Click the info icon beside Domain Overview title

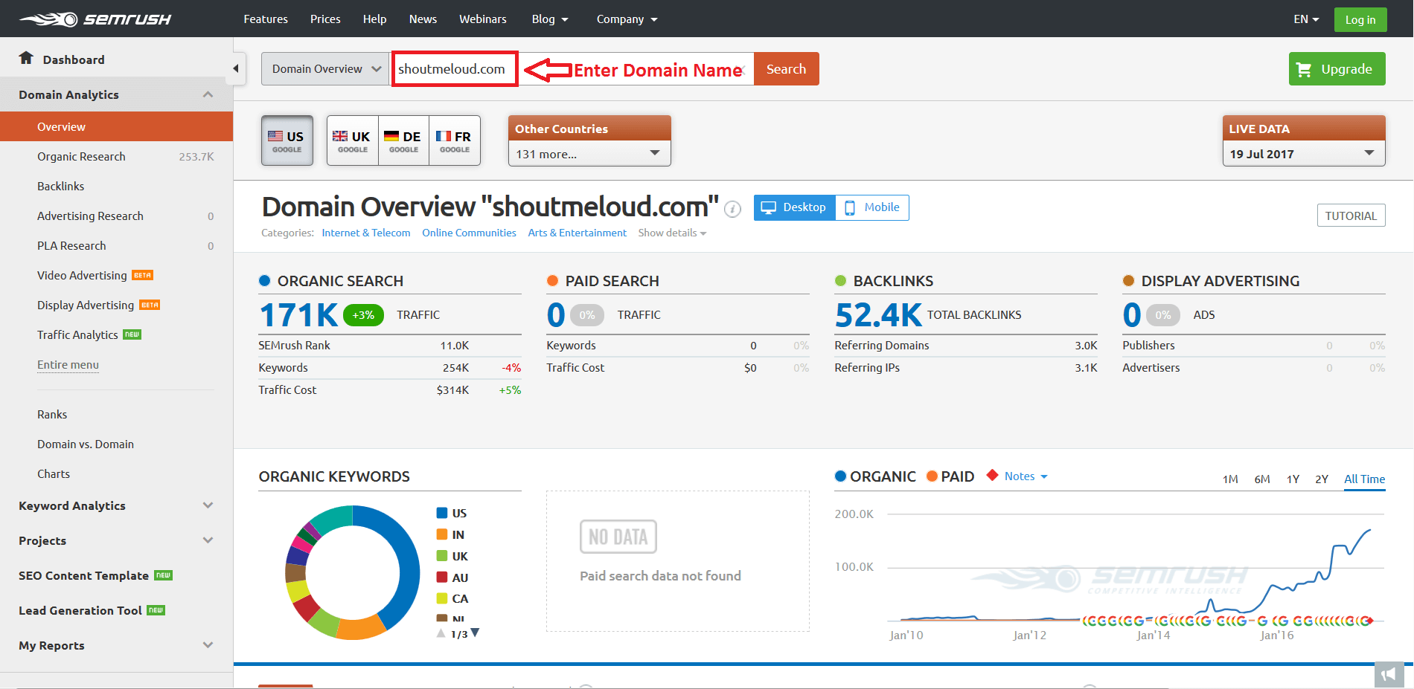point(732,209)
